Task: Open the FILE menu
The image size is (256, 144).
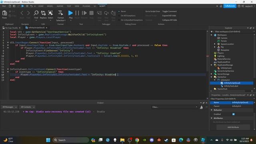Action: tap(4, 6)
